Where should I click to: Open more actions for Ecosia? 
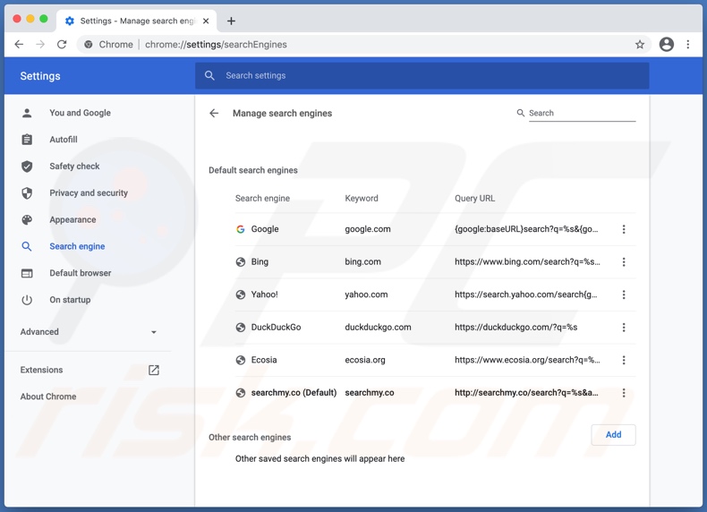pyautogui.click(x=624, y=360)
